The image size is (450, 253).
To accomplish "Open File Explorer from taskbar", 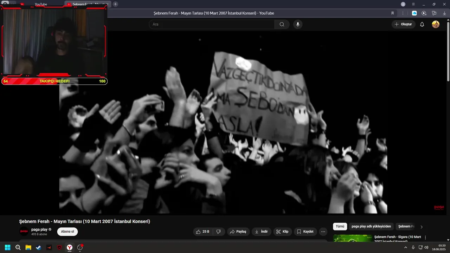I will (28, 247).
